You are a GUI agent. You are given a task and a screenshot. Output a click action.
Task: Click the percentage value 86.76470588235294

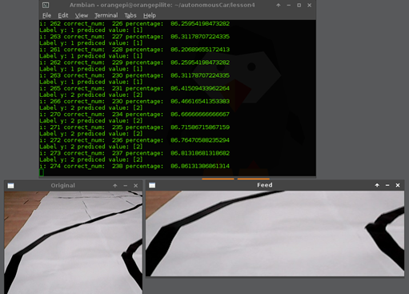tap(200, 140)
